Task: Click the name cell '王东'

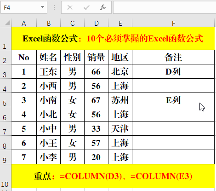Action: click(49, 71)
